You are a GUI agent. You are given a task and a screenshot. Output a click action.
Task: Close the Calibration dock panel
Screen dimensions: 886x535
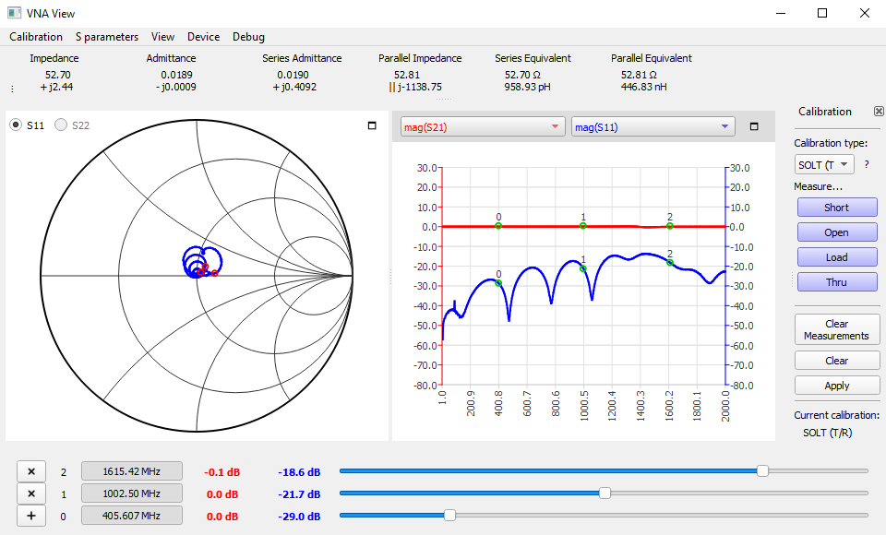879,112
